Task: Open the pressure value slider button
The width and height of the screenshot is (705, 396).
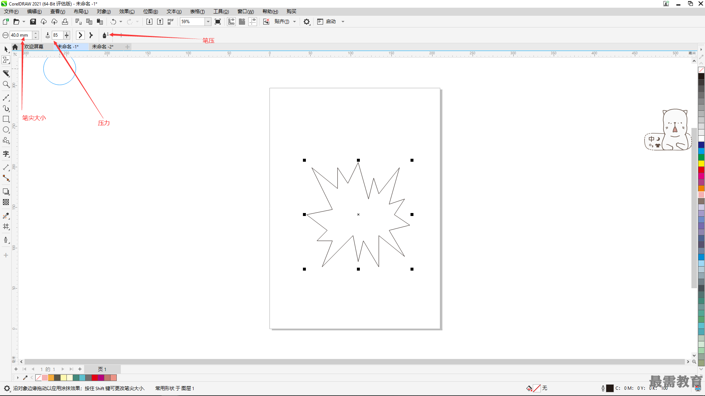Action: pyautogui.click(x=67, y=35)
